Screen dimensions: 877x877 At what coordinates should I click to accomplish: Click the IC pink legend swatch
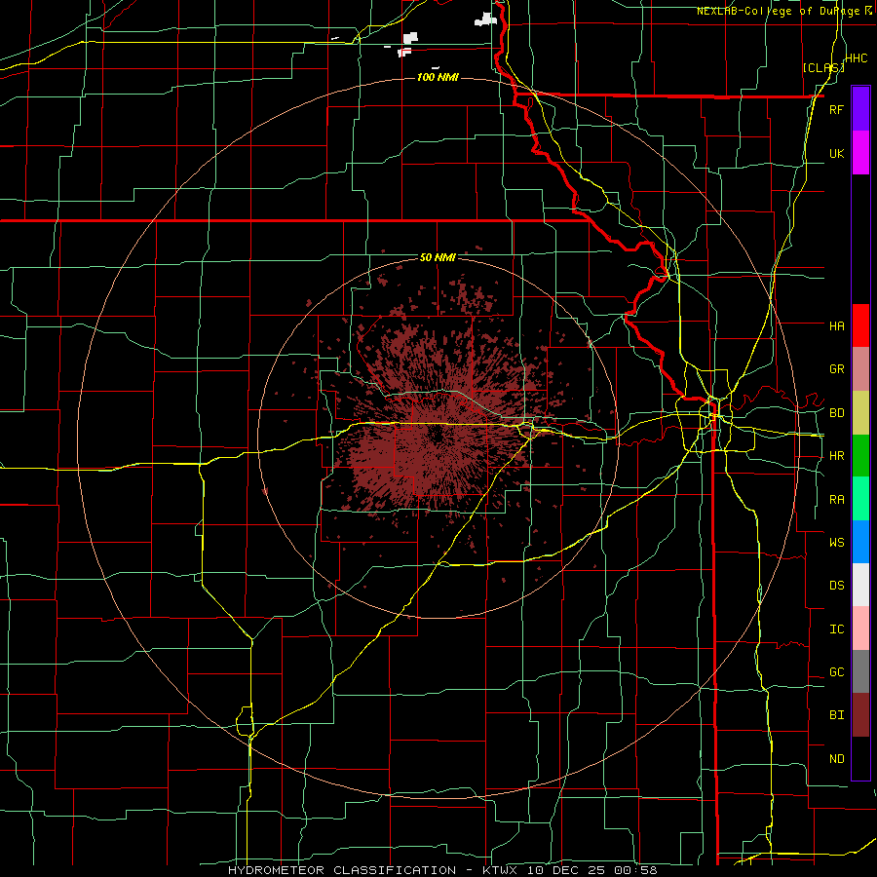coord(860,629)
